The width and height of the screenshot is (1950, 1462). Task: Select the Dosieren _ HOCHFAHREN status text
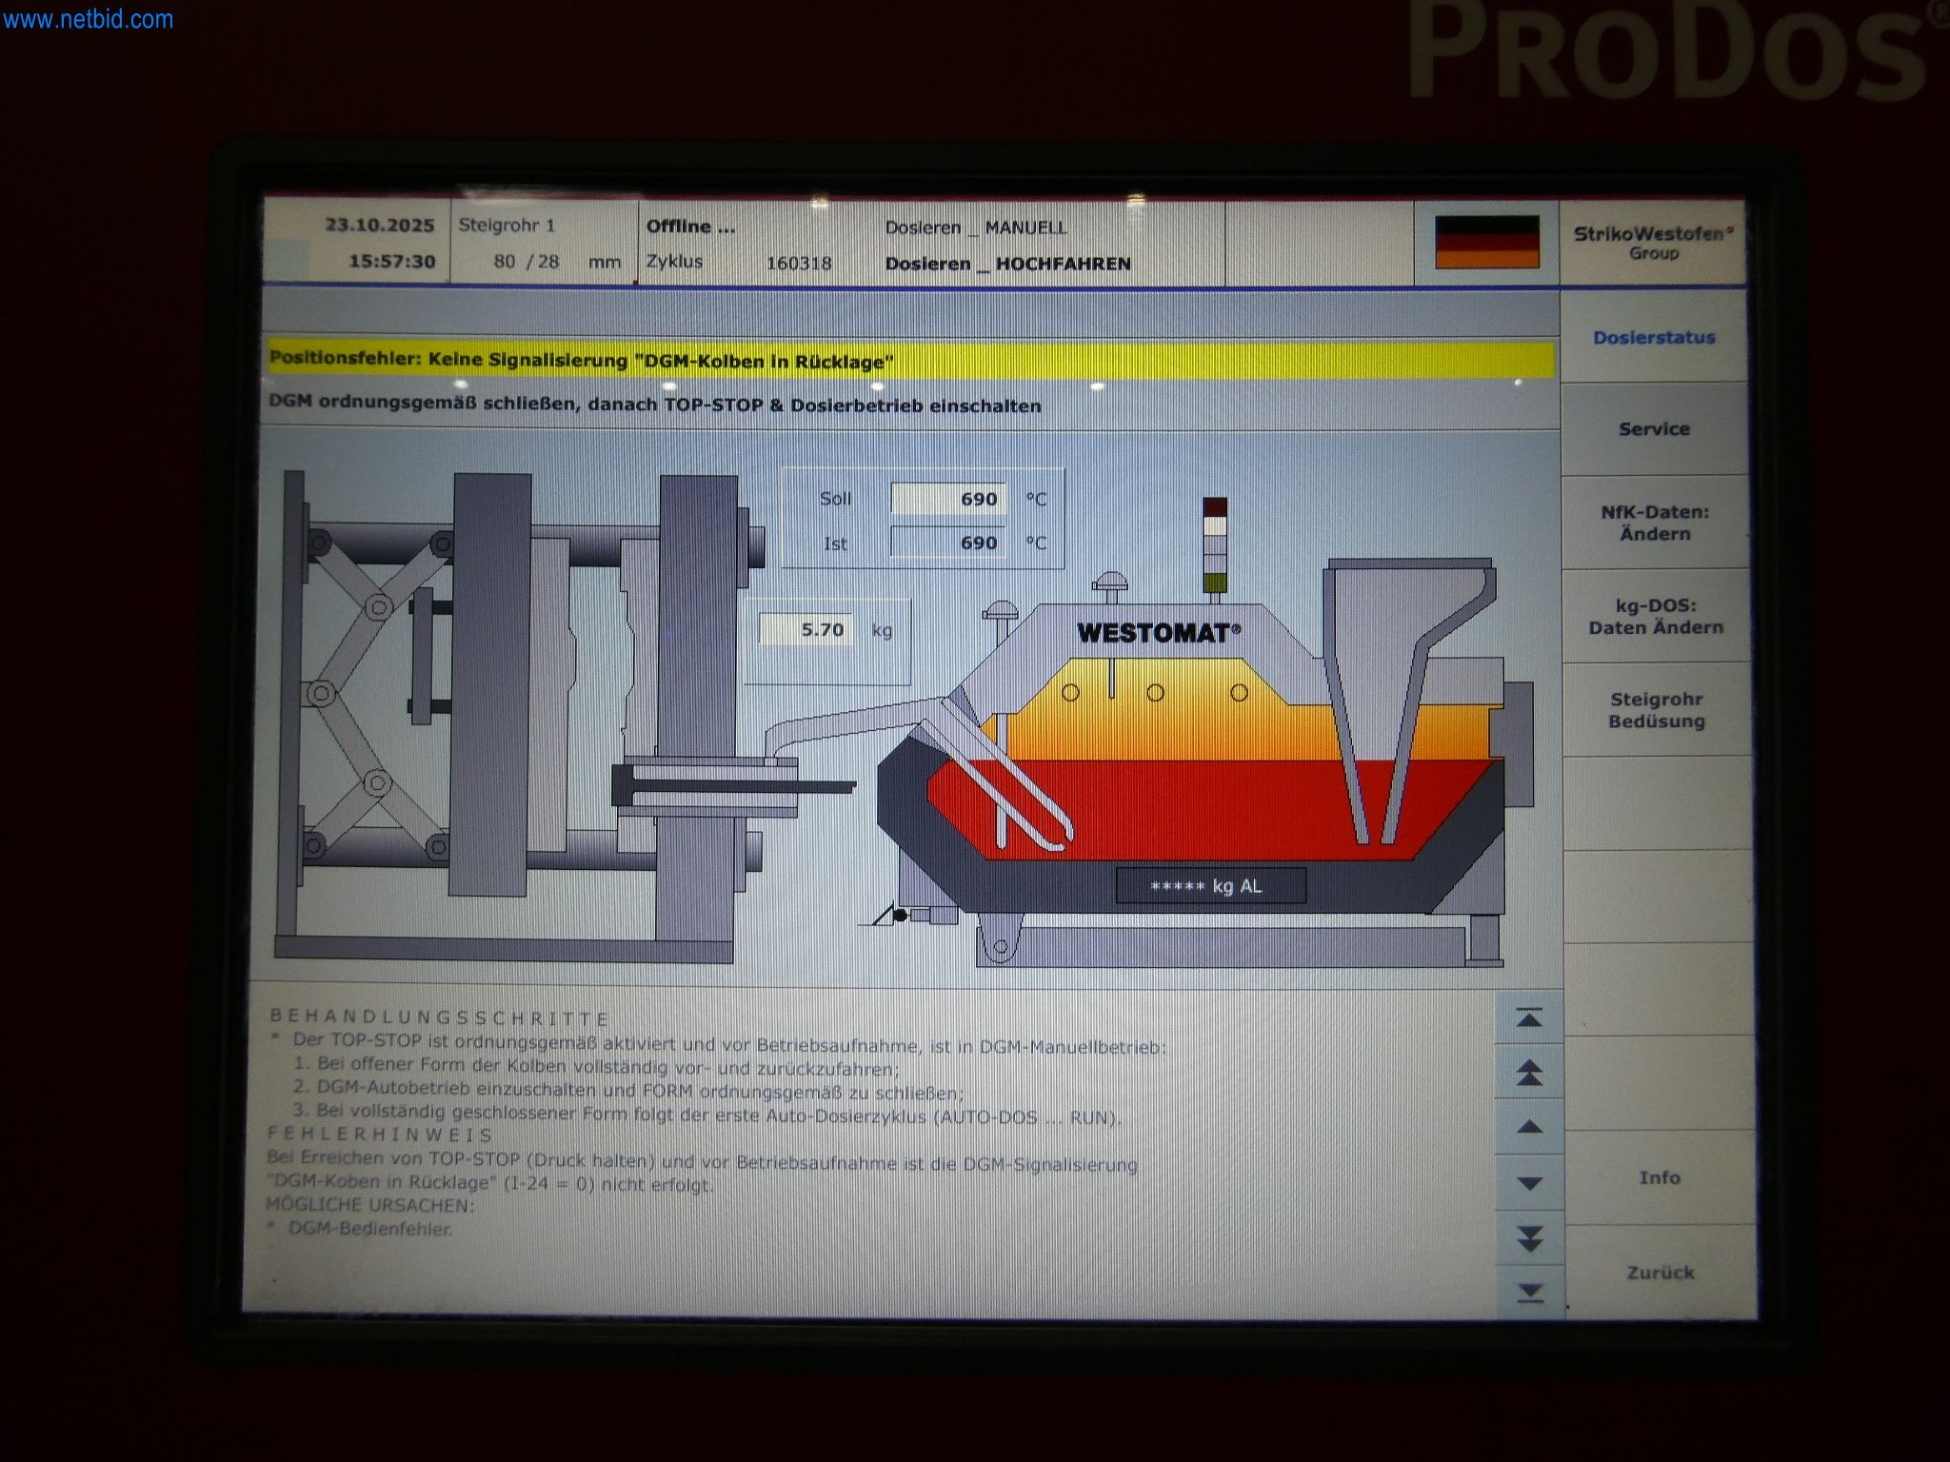[1008, 264]
